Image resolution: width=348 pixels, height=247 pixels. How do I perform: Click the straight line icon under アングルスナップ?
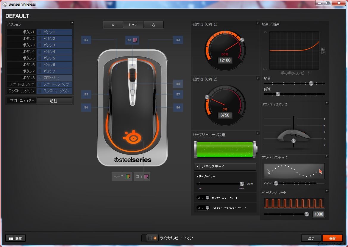tap(321, 183)
